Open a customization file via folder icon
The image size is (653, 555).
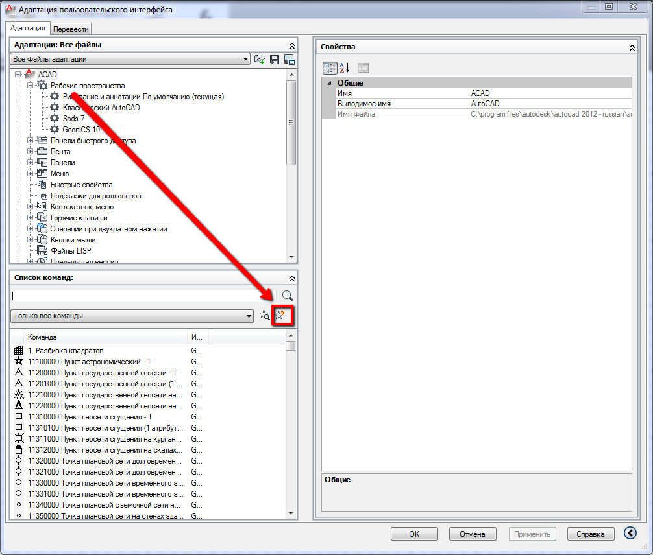tap(260, 60)
